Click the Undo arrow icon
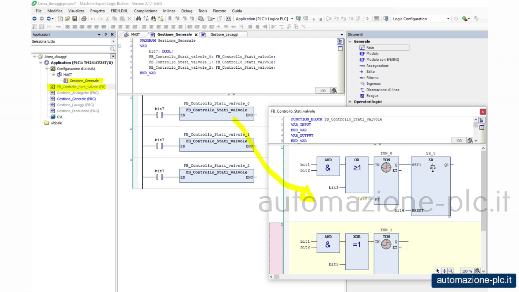The height and width of the screenshot is (292, 519). coord(93,19)
